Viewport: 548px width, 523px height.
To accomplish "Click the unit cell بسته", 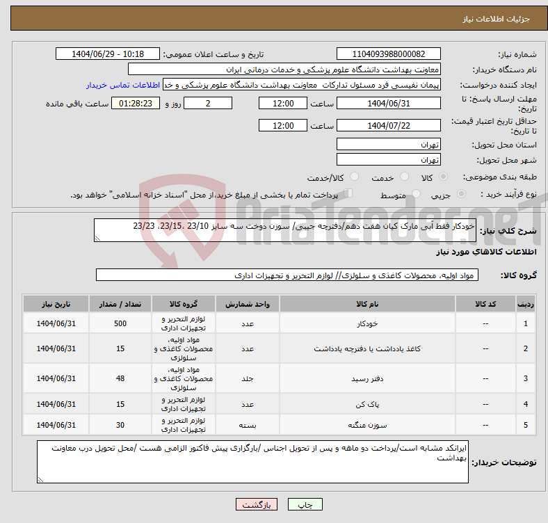I will [248, 425].
